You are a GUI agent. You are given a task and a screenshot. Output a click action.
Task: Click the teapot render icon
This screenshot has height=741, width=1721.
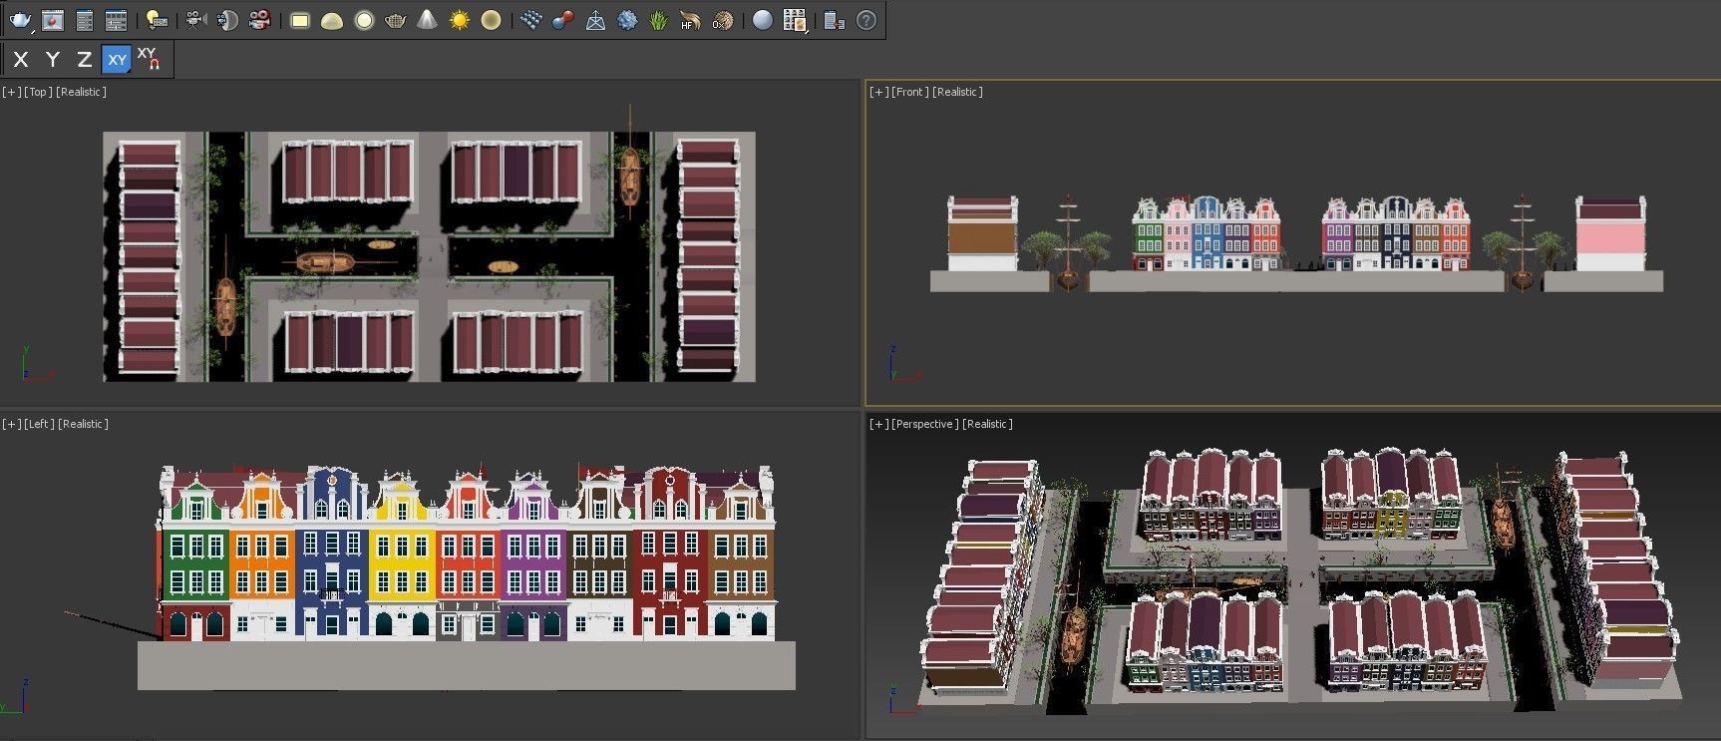[x=20, y=20]
